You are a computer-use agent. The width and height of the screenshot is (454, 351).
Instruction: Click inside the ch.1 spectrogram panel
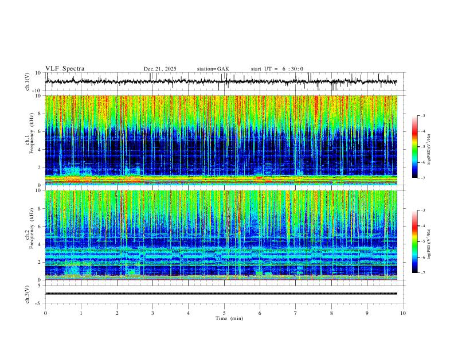click(221, 140)
